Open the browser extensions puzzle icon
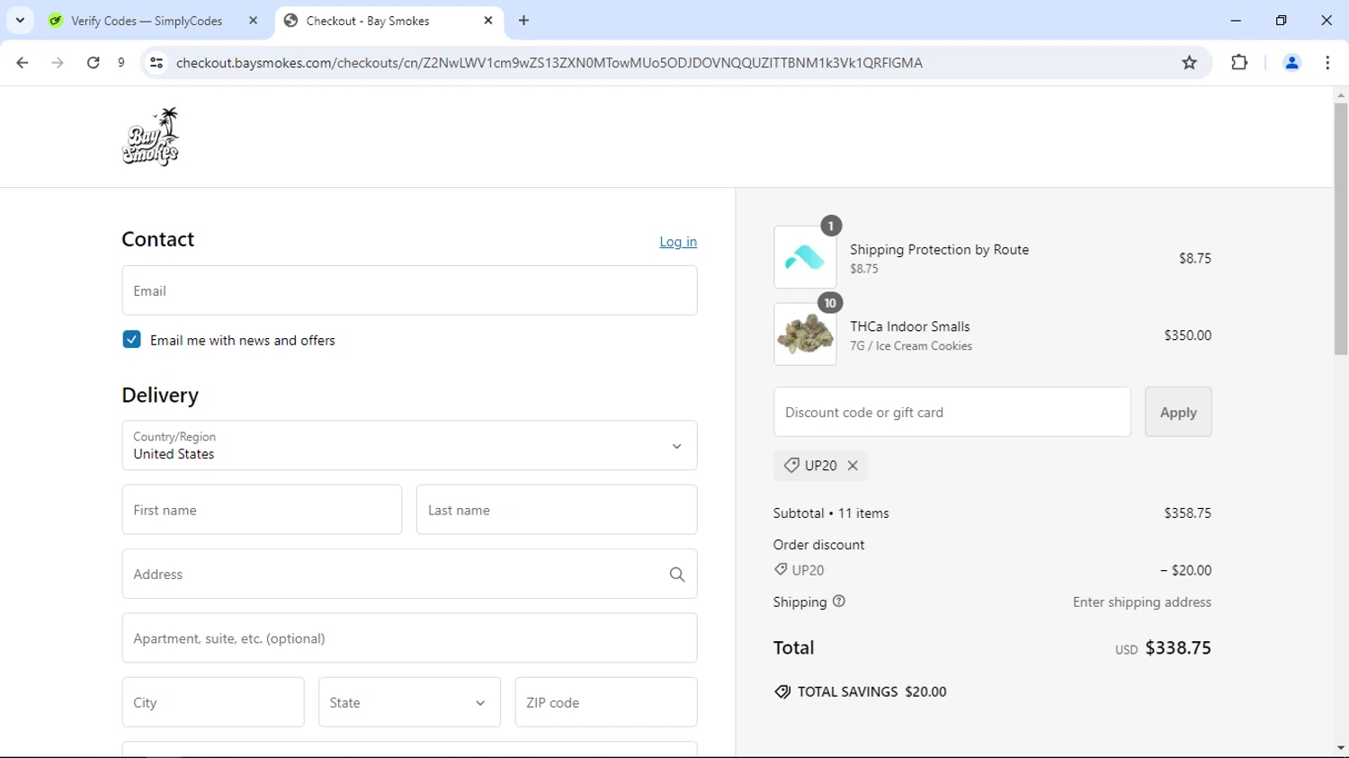 click(1239, 63)
